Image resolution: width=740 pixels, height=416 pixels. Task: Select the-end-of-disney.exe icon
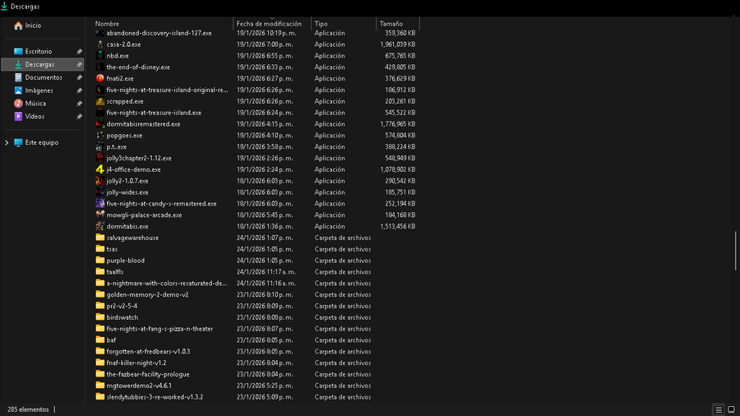(100, 67)
